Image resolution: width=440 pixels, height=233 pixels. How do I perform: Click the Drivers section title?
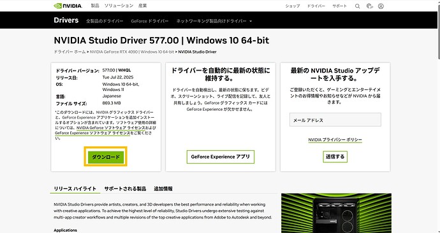tap(66, 20)
